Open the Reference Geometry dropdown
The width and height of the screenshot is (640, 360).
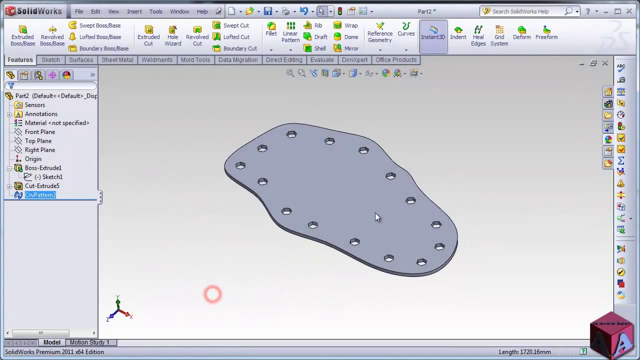(380, 50)
